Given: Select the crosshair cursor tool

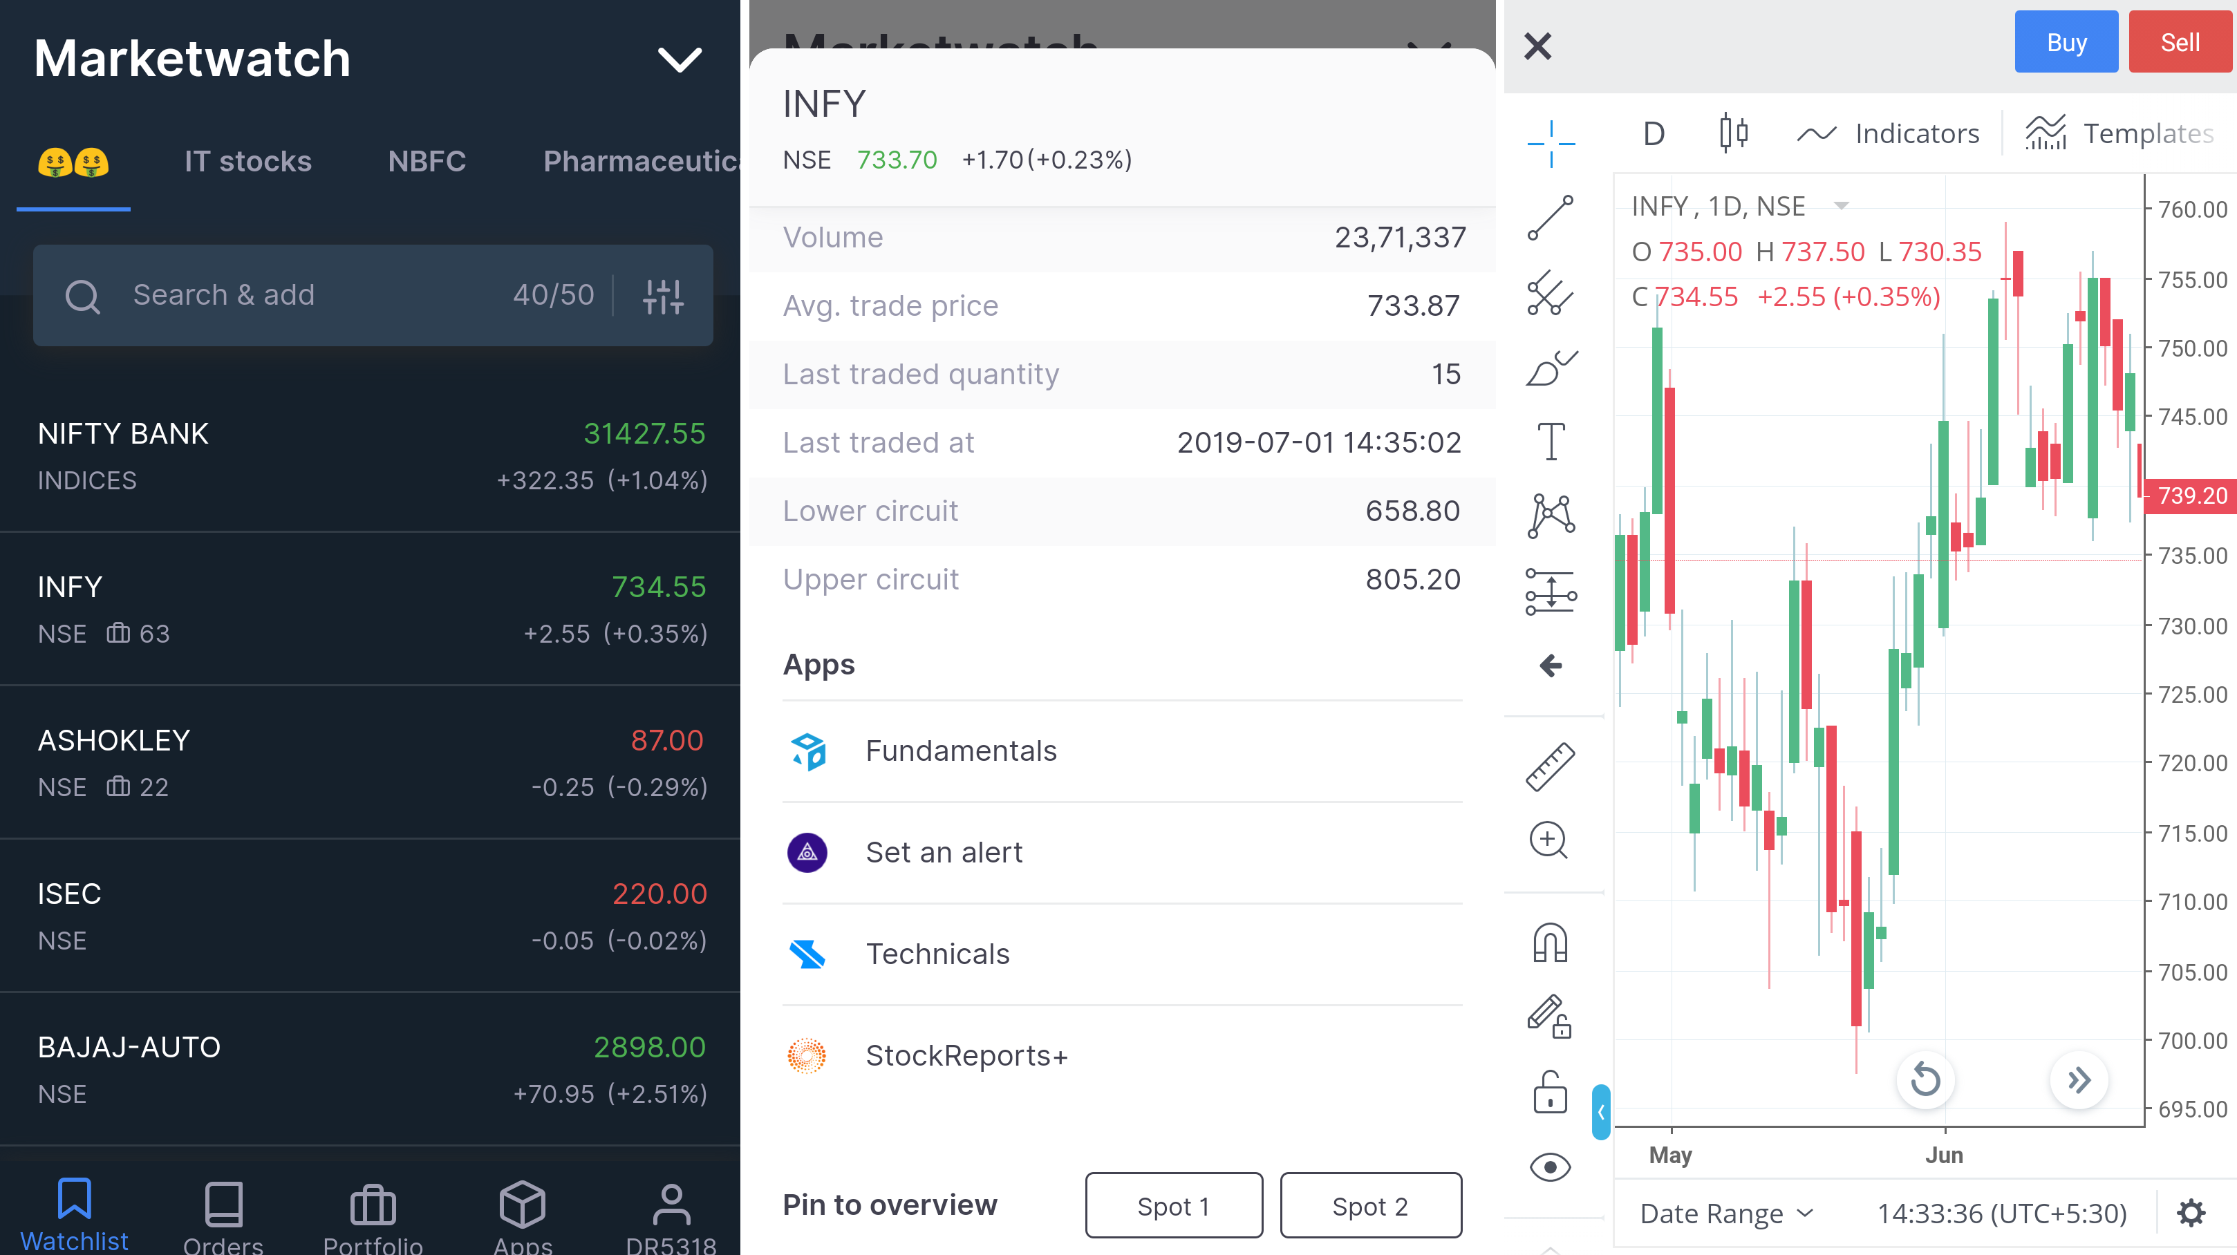Looking at the screenshot, I should coord(1551,144).
